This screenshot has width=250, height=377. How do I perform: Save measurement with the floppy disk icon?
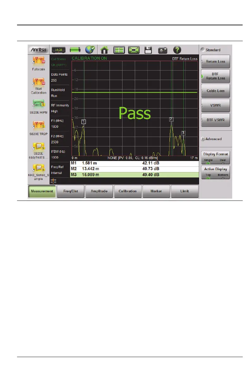(148, 50)
